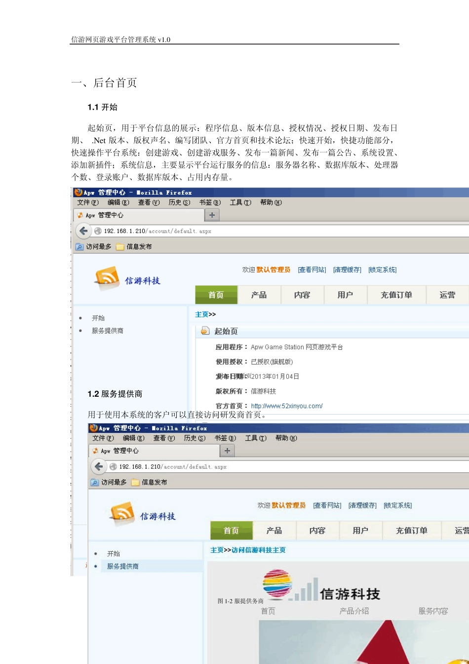Image resolution: width=469 pixels, height=664 pixels.
Task: Open 文件(F) menu in lower screenshot
Action: click(103, 438)
